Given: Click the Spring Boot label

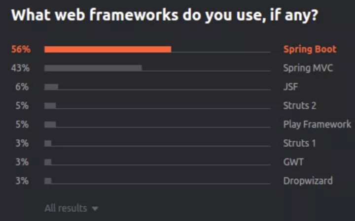Looking at the screenshot, I should pyautogui.click(x=310, y=49).
